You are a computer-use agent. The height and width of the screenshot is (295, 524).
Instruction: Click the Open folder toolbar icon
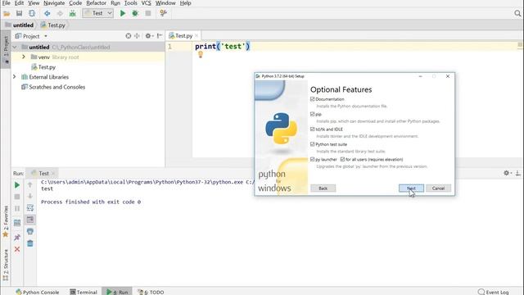click(7, 13)
